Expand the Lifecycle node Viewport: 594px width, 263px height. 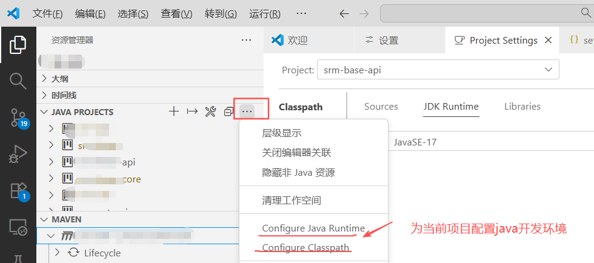57,252
